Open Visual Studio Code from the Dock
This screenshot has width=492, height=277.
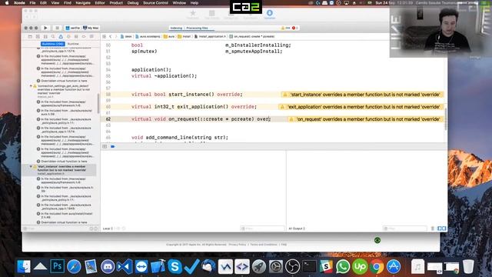point(125,266)
